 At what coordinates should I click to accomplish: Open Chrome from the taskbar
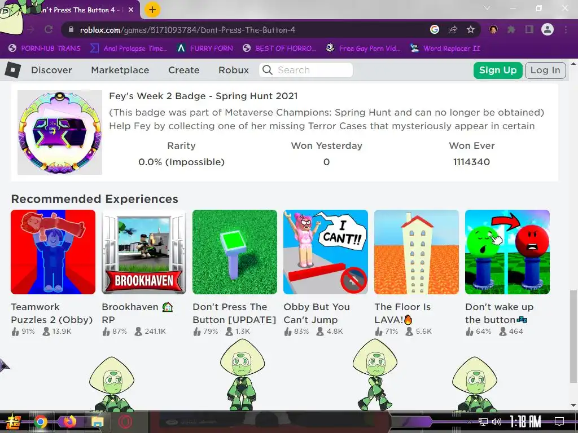tap(41, 422)
